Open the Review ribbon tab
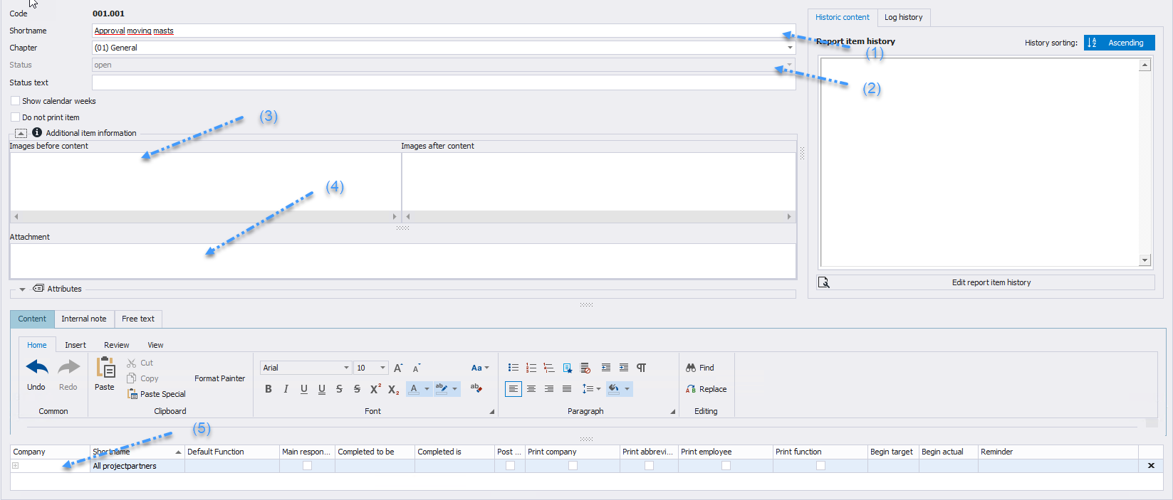1173x500 pixels. (x=117, y=345)
